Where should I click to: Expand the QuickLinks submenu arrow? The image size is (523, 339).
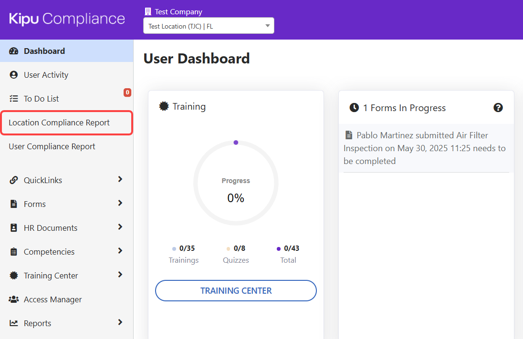tap(120, 179)
